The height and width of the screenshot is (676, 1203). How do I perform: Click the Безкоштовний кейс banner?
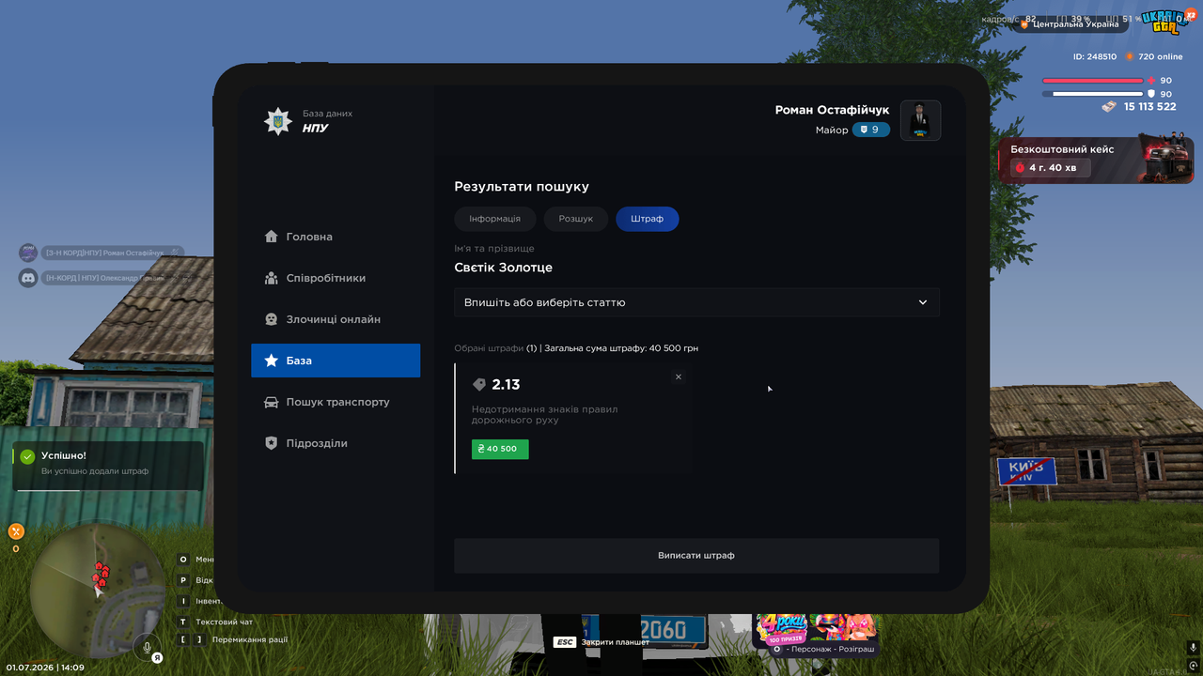[1096, 160]
